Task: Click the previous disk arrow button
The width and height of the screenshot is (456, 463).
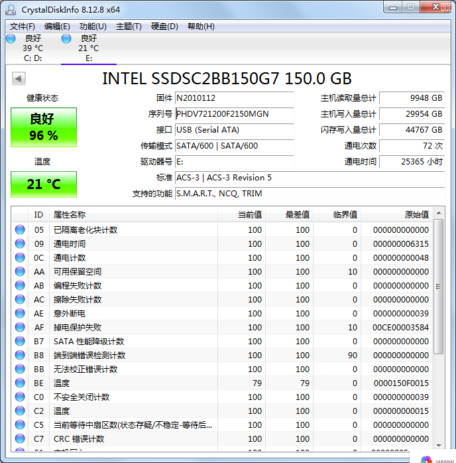Action: 19,78
